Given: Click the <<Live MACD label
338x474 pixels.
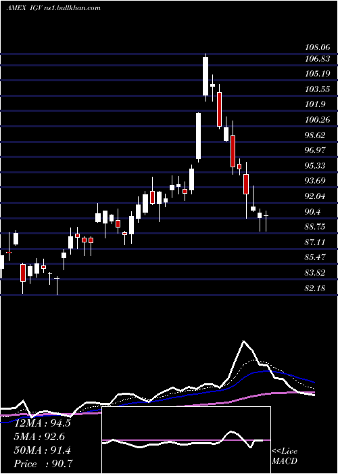Looking at the screenshot, I should point(285,456).
